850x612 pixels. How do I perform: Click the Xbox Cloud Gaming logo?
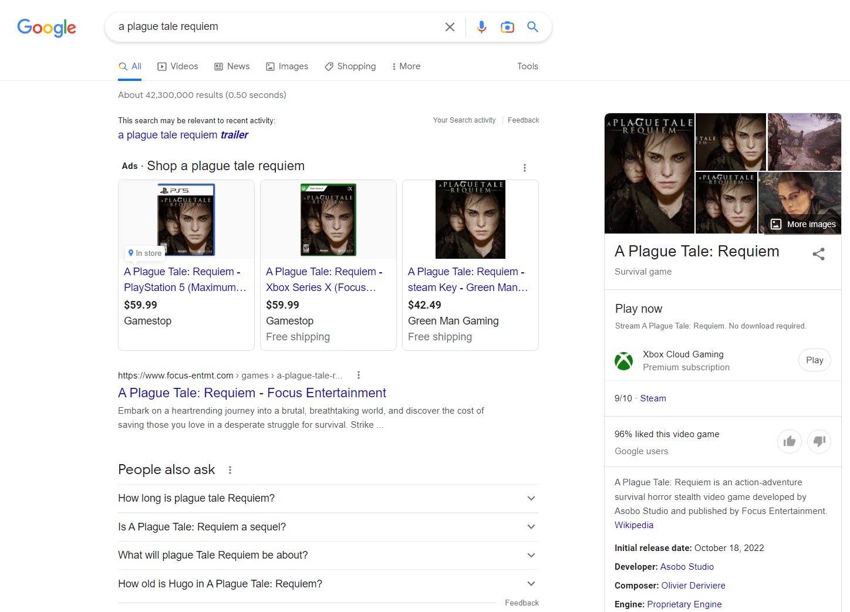pos(623,361)
